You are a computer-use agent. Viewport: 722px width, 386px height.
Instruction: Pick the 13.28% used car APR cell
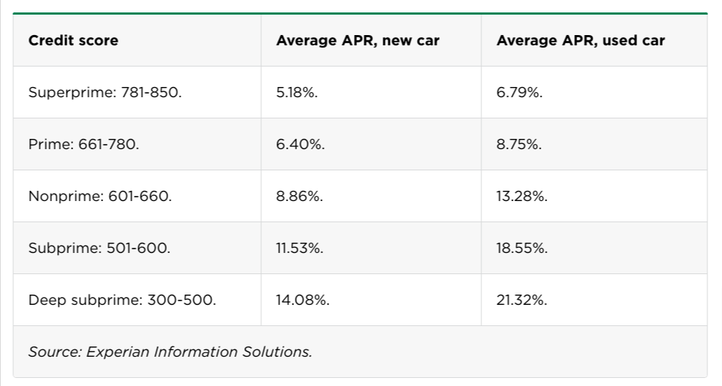pos(522,197)
